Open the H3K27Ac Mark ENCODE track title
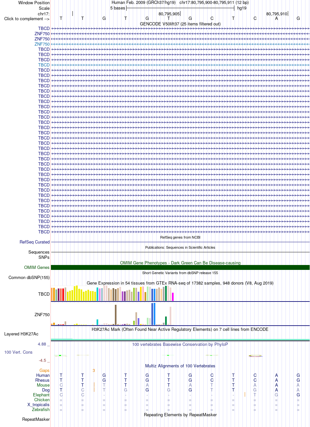Screen dimensions: 310x427 click(x=180, y=330)
